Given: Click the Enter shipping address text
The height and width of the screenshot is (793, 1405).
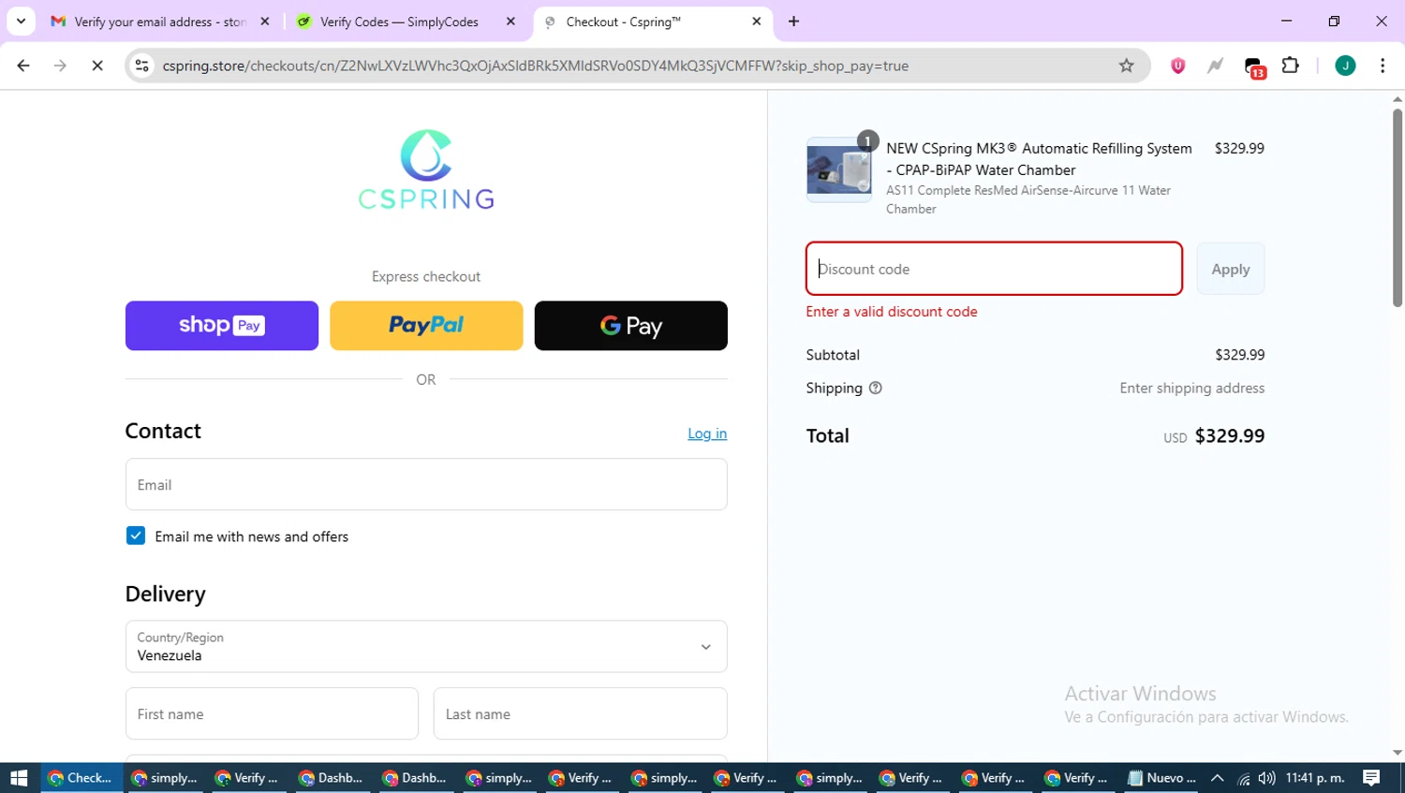Looking at the screenshot, I should point(1192,388).
